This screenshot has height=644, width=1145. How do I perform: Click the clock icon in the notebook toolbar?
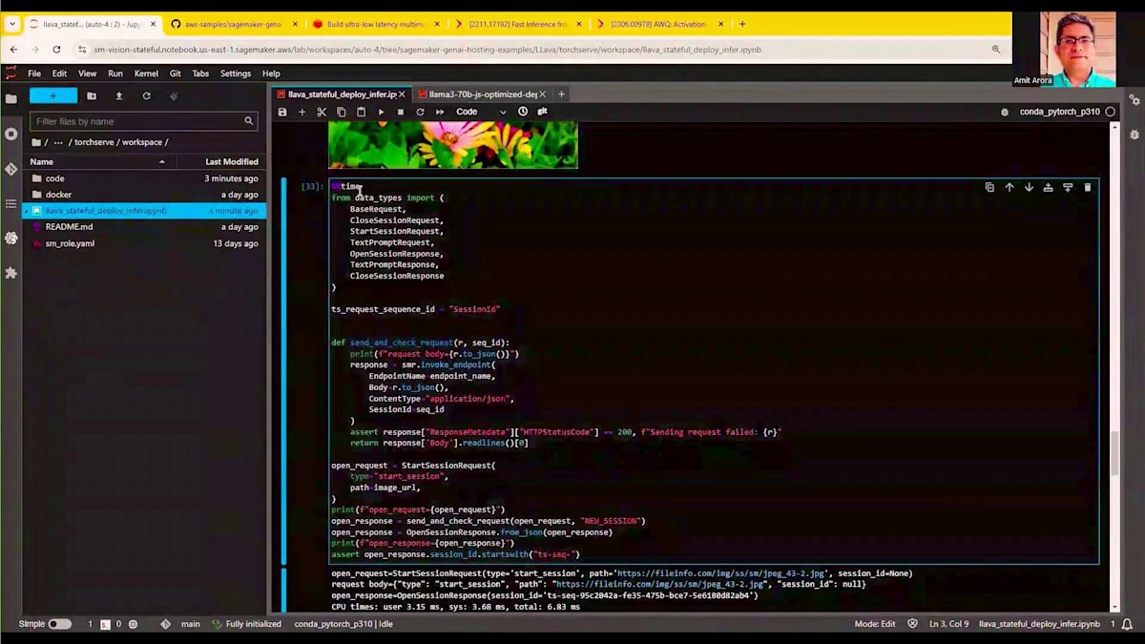[x=523, y=112]
